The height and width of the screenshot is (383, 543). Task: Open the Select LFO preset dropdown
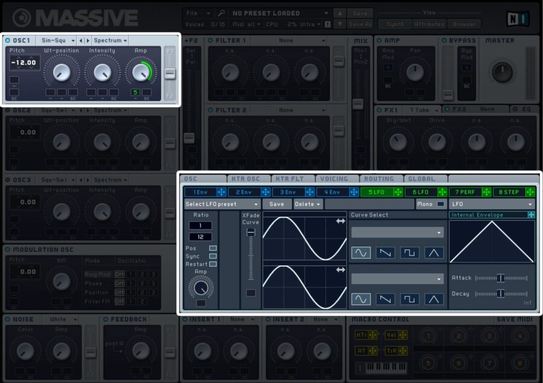[221, 204]
